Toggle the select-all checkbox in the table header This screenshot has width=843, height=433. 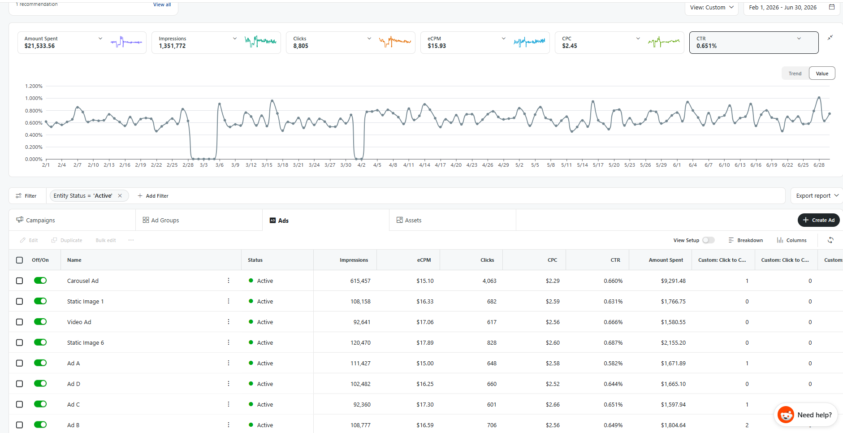(x=19, y=260)
